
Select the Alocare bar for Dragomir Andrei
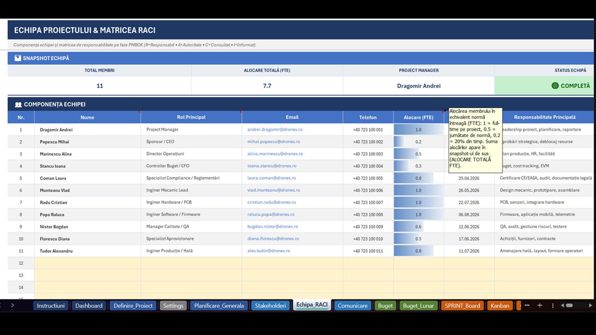pos(419,130)
